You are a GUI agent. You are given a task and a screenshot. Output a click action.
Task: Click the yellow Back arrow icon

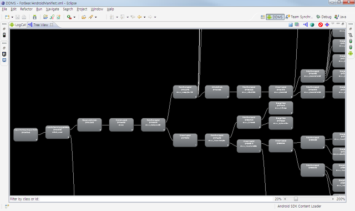pyautogui.click(x=139, y=17)
